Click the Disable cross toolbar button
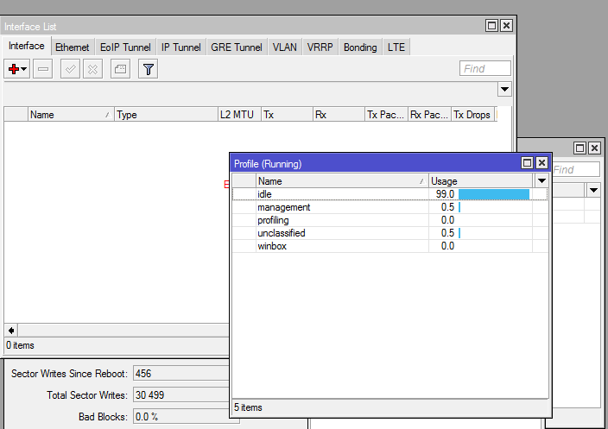The height and width of the screenshot is (429, 608). [x=92, y=69]
